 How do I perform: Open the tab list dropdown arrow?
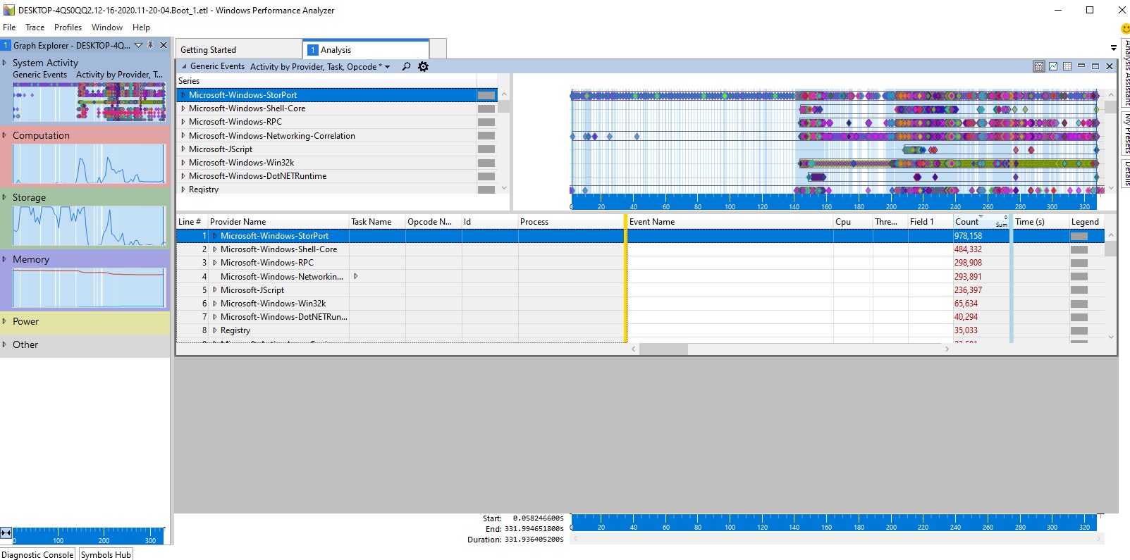click(1114, 48)
